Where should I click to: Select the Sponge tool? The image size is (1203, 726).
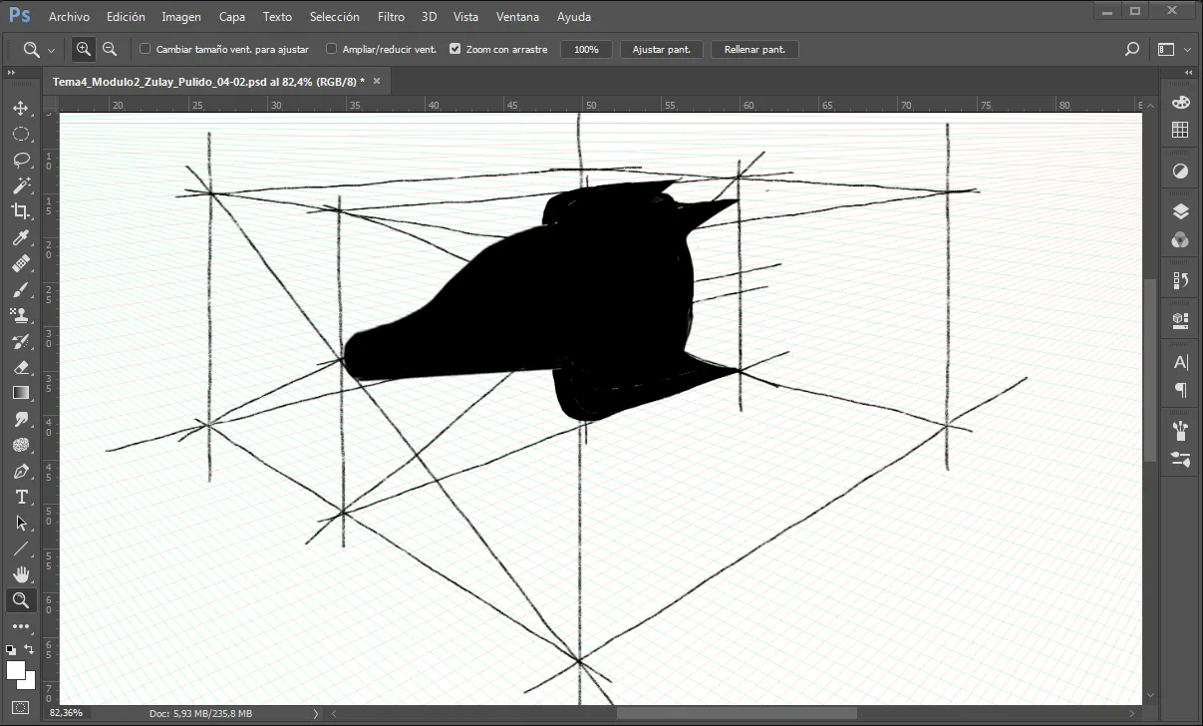point(21,445)
